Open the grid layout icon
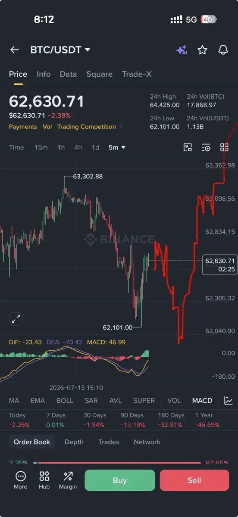Image resolution: width=238 pixels, height=517 pixels. [x=224, y=147]
